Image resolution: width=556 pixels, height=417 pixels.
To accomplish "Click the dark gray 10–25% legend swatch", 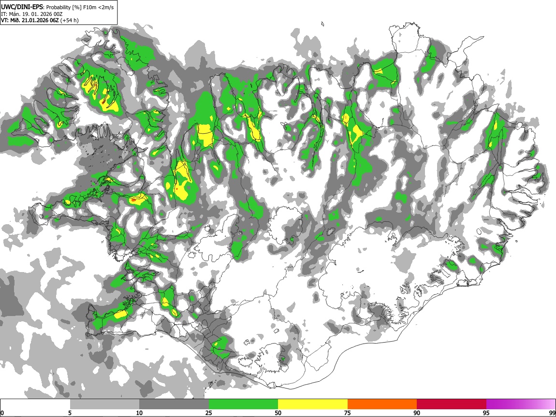I will coord(174,404).
